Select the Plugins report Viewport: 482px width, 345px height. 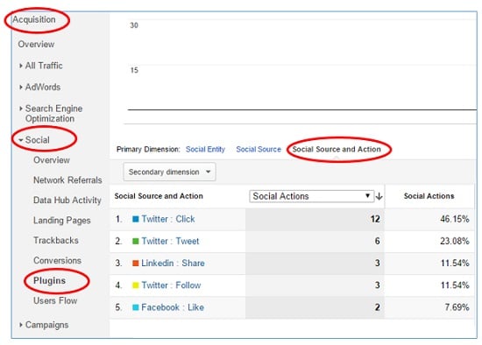(x=49, y=281)
